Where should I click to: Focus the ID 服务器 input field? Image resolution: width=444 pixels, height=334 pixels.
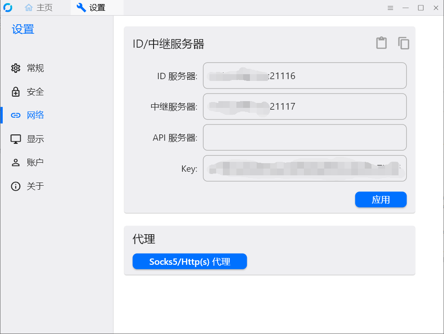coord(305,76)
